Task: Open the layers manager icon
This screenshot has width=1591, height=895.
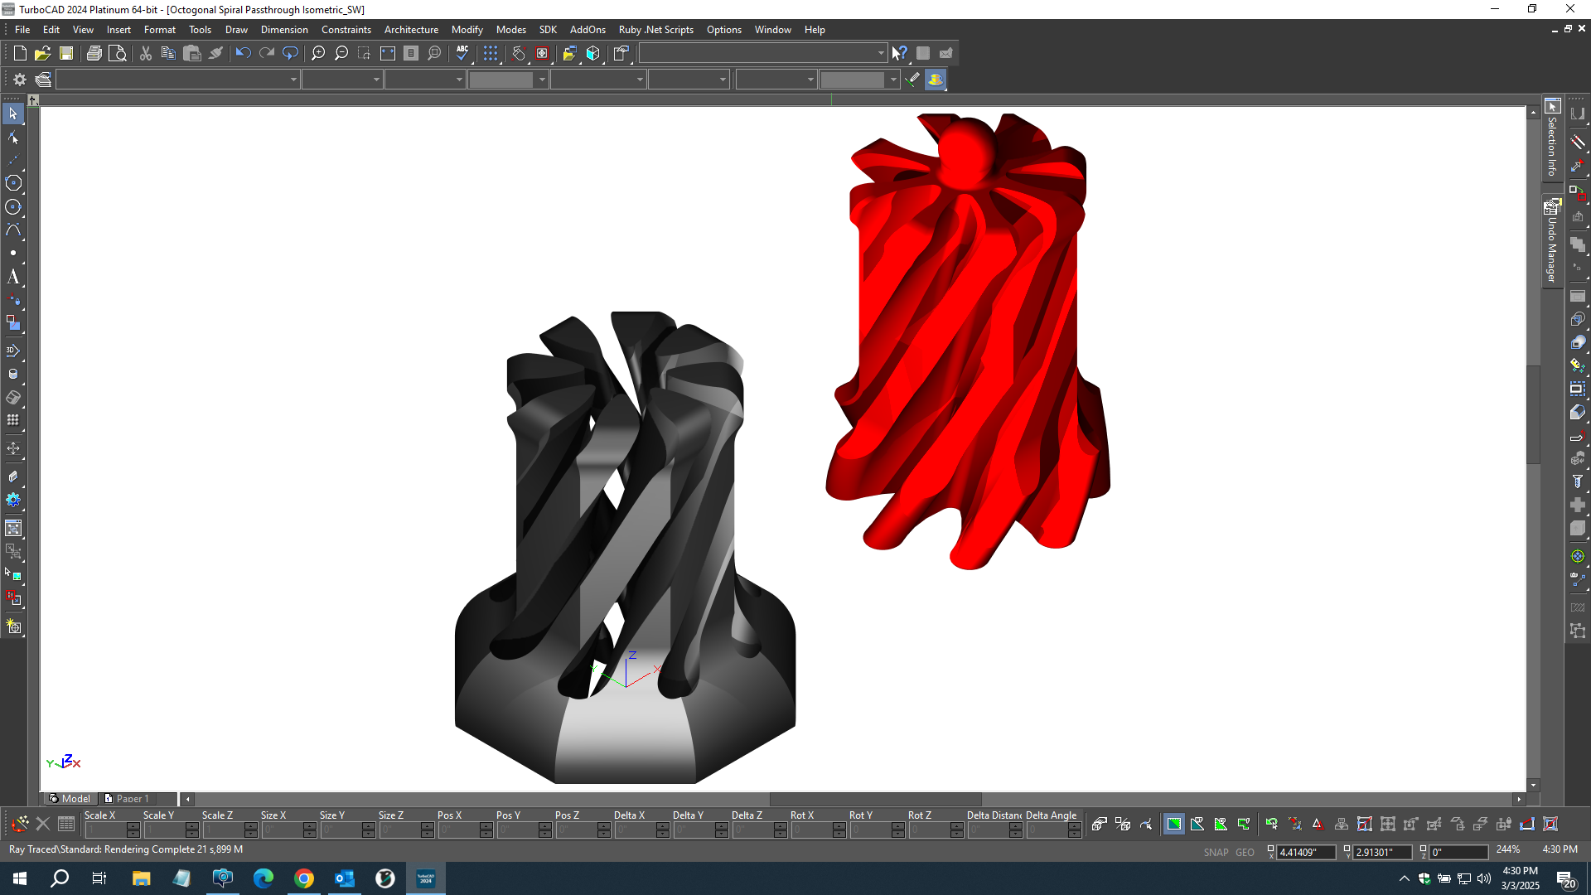Action: pos(43,80)
